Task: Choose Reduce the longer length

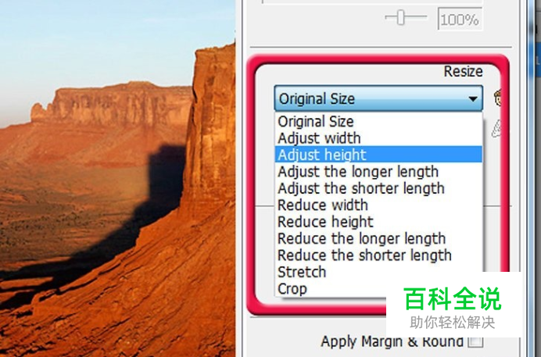Action: [x=378, y=238]
